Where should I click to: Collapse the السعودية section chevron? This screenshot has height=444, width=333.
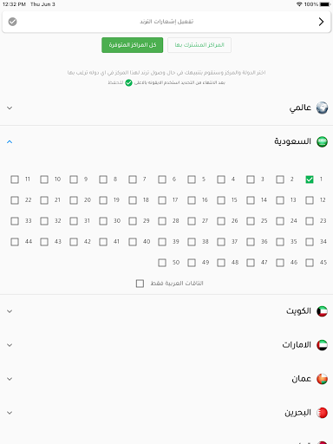[x=10, y=141]
